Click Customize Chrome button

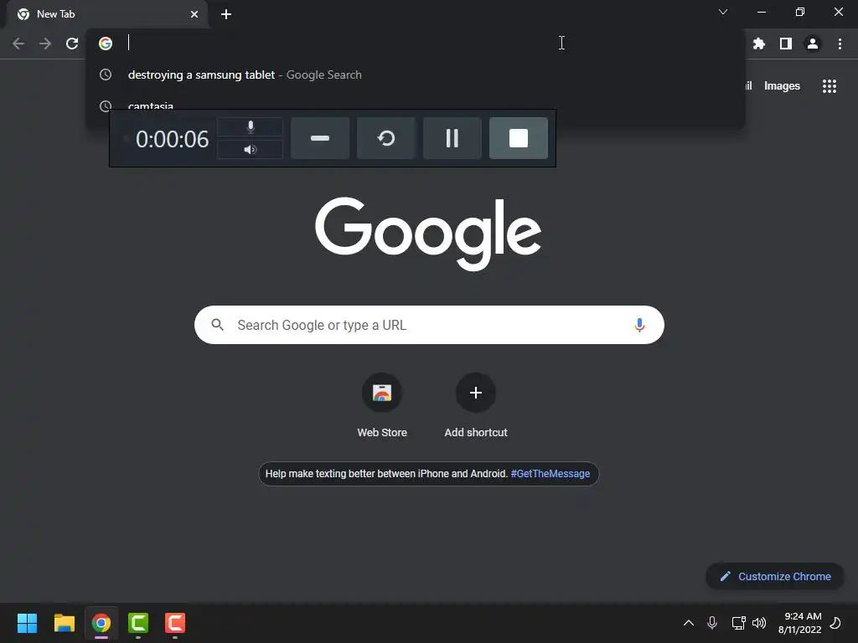click(x=775, y=576)
